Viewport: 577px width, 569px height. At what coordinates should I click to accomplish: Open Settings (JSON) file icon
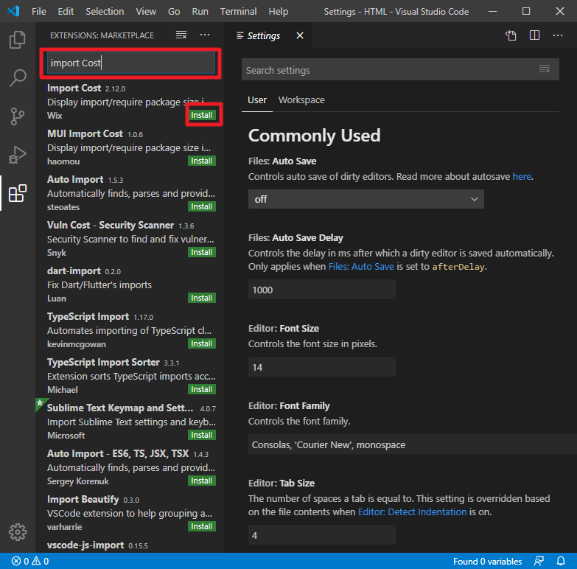tap(511, 35)
